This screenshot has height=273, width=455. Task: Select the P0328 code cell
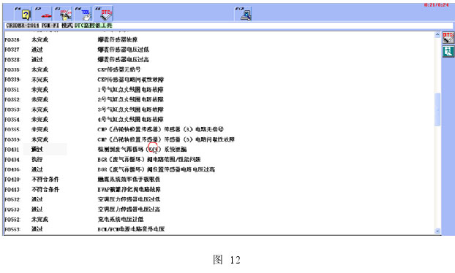[x=12, y=60]
